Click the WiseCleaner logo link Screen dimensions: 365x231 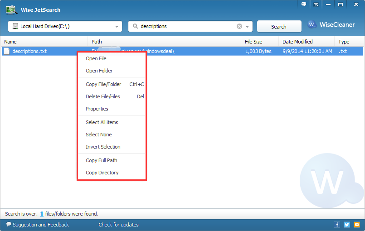coord(331,24)
